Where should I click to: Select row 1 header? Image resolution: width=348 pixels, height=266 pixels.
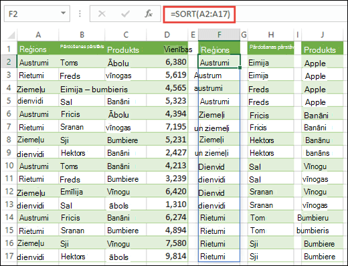[x=9, y=48]
